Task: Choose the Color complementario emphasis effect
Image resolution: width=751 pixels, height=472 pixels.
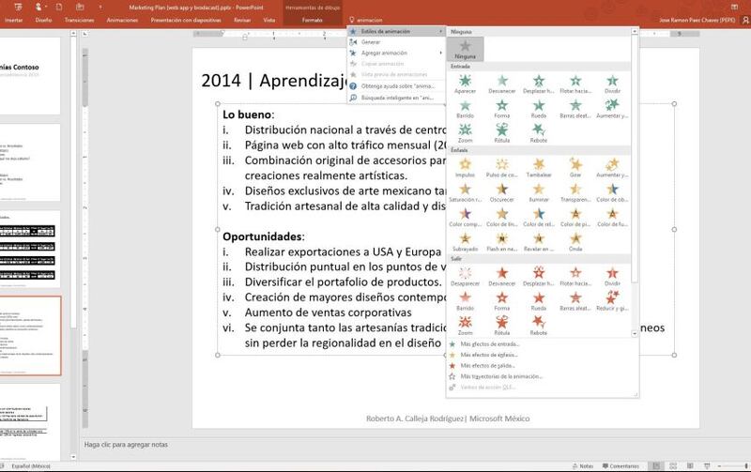Action: (465, 218)
